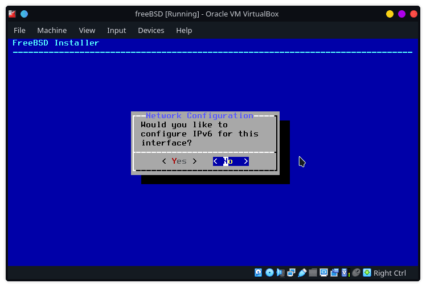This screenshot has width=426, height=287.
Task: Click the IPv6 configuration question text
Action: [x=200, y=134]
